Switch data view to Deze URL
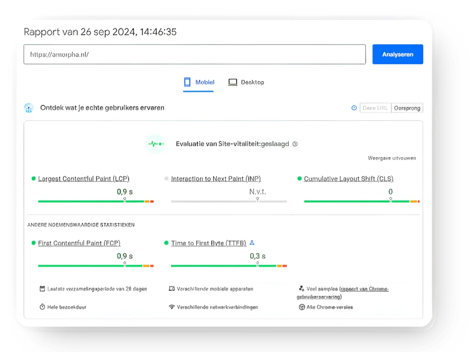 click(375, 108)
